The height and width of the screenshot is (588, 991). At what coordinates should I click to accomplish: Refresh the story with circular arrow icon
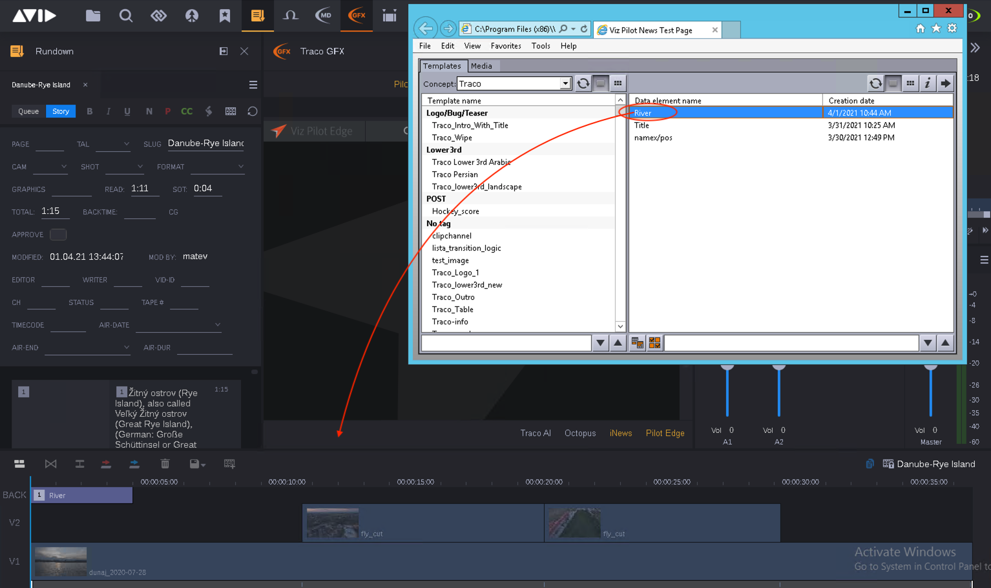pyautogui.click(x=253, y=111)
